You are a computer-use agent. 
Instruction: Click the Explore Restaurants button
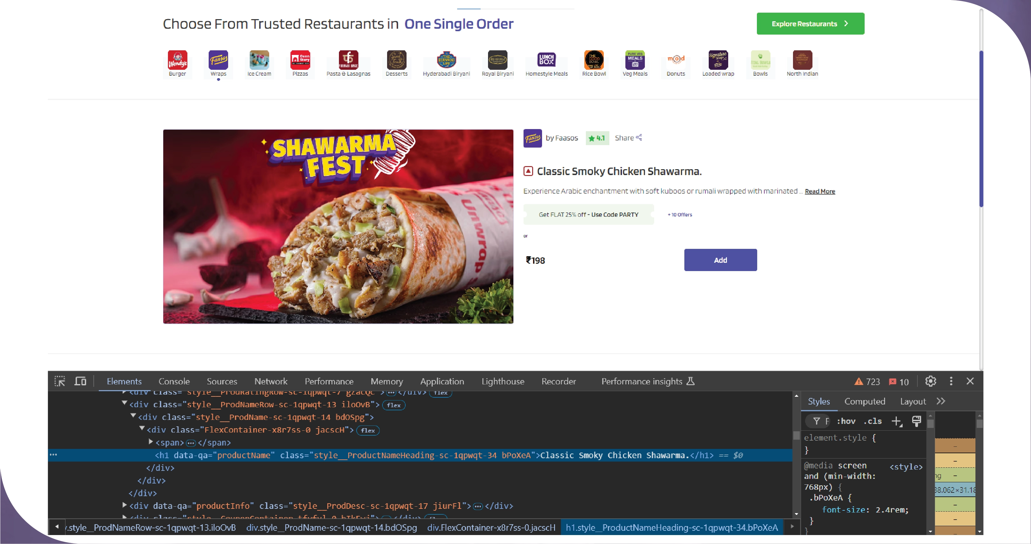(810, 23)
